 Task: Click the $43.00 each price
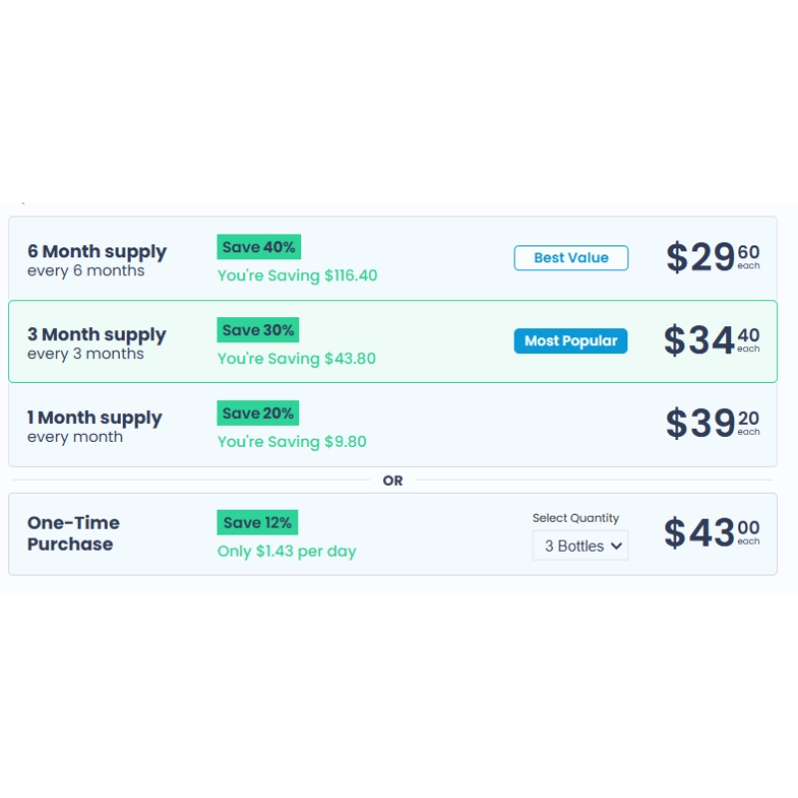711,533
